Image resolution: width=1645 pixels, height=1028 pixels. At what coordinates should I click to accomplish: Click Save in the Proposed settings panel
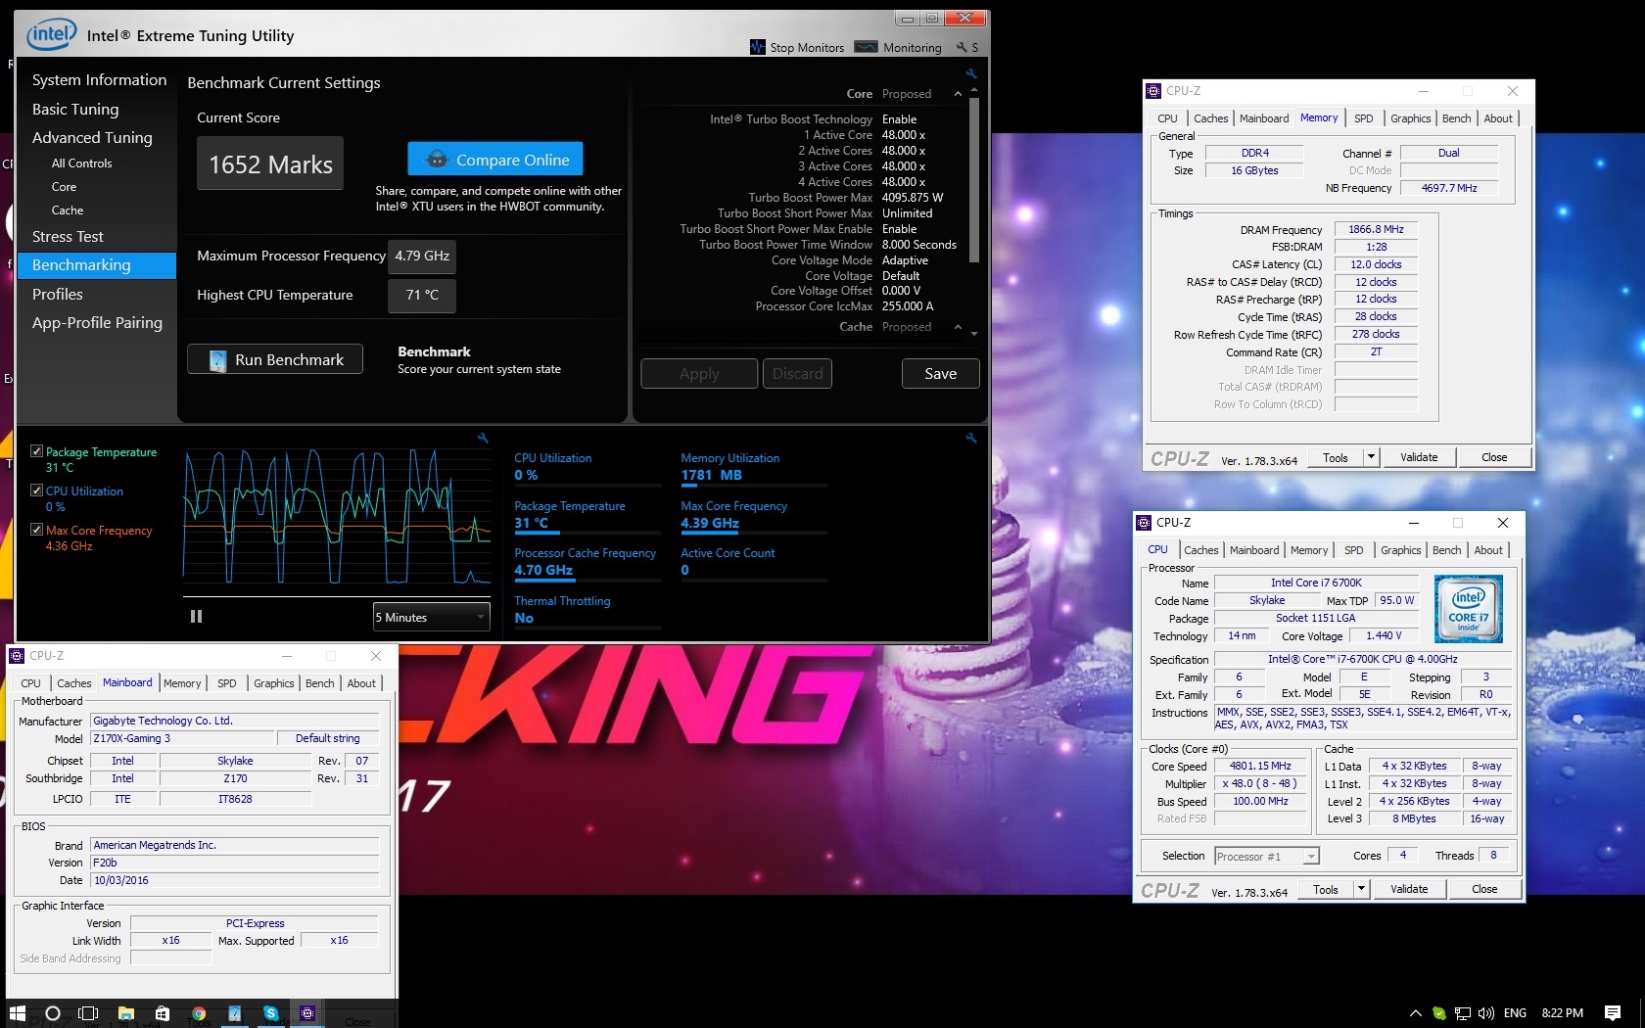[940, 373]
